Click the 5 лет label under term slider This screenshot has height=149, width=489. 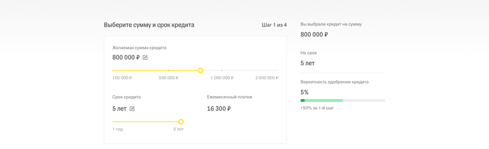178,129
